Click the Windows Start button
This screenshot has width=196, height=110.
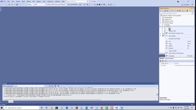[2, 108]
